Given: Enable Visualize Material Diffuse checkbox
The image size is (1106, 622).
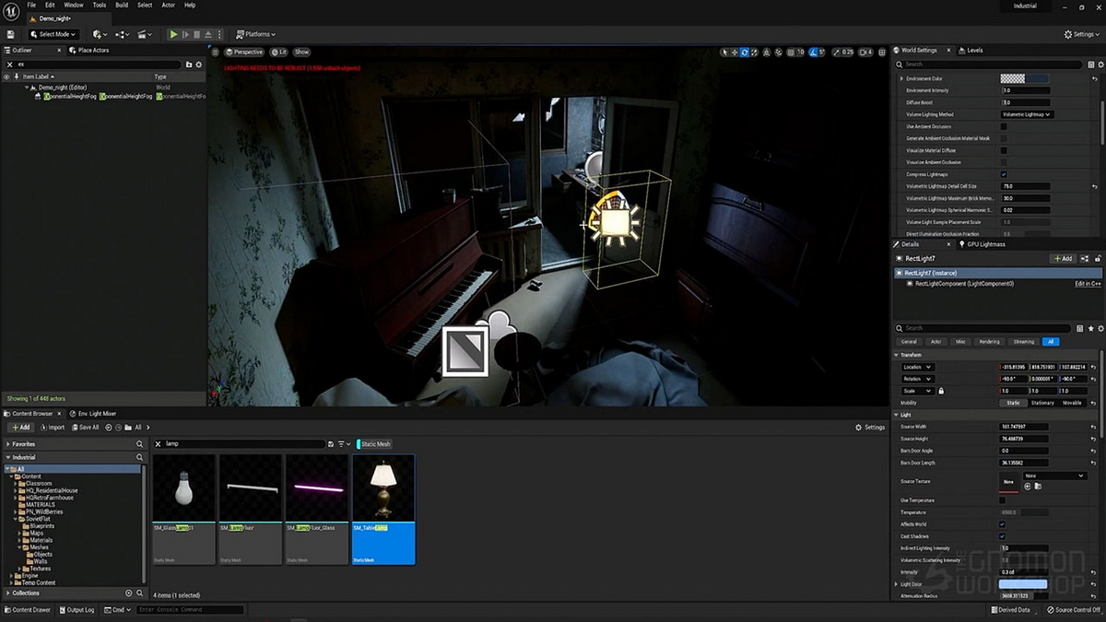Looking at the screenshot, I should 1004,150.
